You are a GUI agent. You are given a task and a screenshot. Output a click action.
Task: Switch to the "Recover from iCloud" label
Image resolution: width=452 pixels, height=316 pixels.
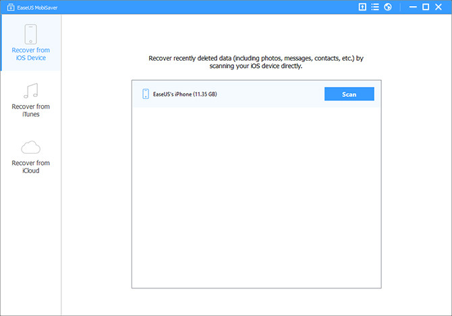click(30, 167)
